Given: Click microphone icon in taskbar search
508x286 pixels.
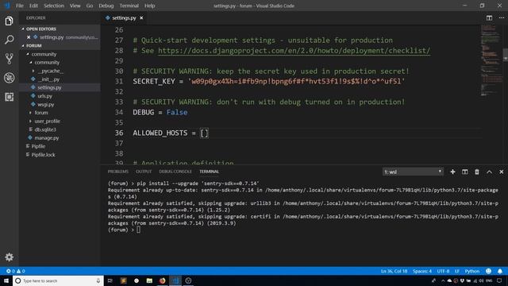Looking at the screenshot, I should pos(98,280).
